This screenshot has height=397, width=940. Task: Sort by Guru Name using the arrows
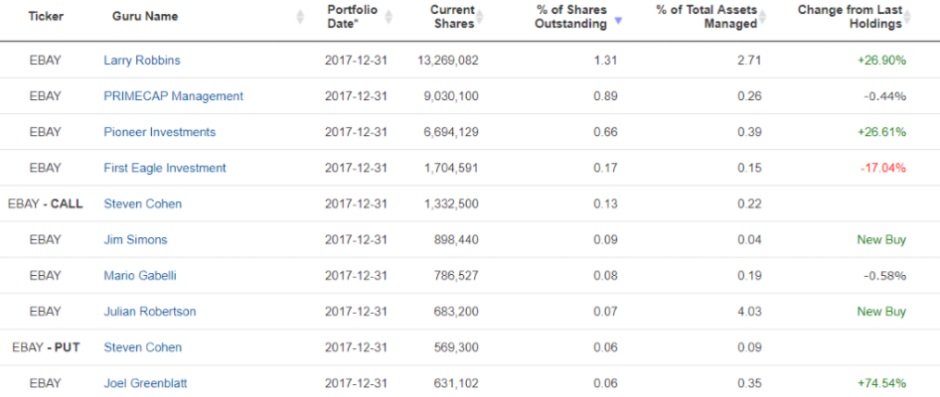pyautogui.click(x=300, y=17)
